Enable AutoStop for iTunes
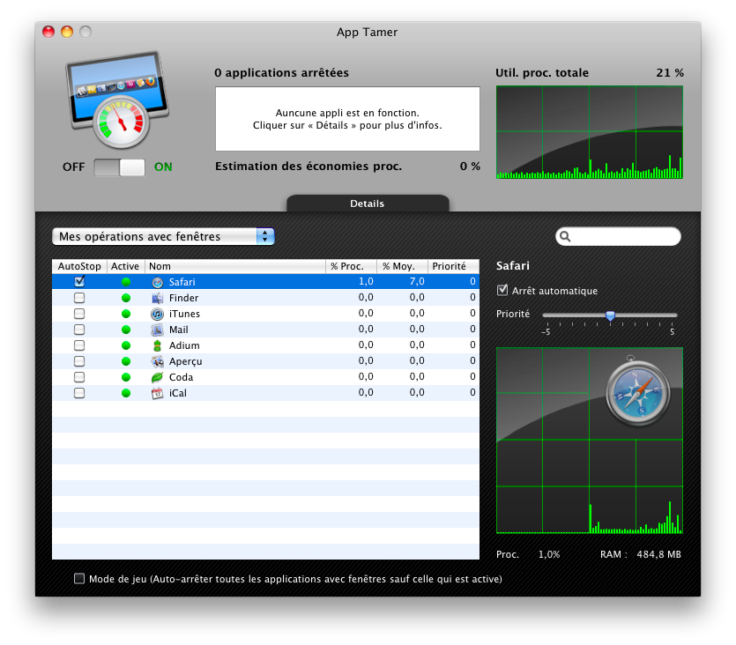 click(79, 314)
